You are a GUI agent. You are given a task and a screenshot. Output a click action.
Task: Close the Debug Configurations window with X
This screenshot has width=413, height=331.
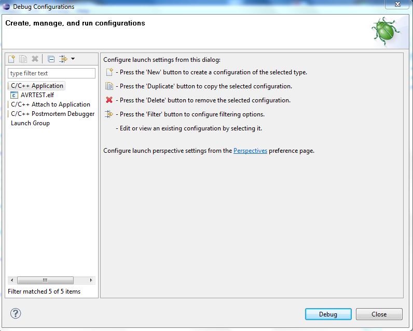(x=398, y=4)
